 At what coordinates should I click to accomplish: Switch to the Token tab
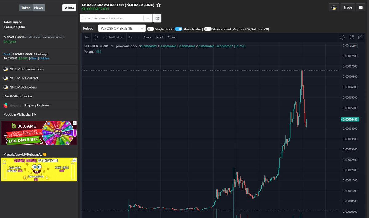click(x=26, y=8)
